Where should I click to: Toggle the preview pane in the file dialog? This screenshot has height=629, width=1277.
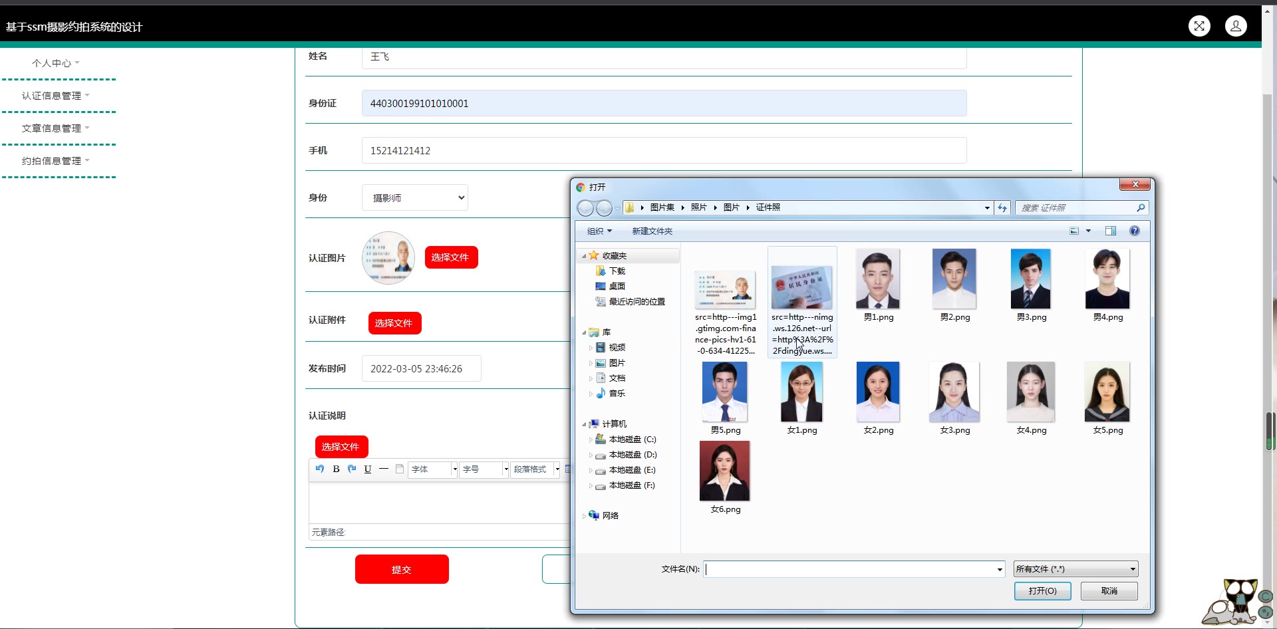tap(1111, 231)
